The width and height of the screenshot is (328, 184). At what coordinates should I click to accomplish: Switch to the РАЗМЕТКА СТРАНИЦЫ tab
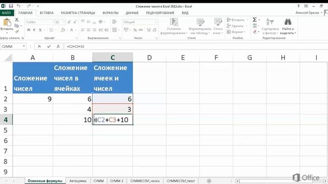click(x=78, y=13)
